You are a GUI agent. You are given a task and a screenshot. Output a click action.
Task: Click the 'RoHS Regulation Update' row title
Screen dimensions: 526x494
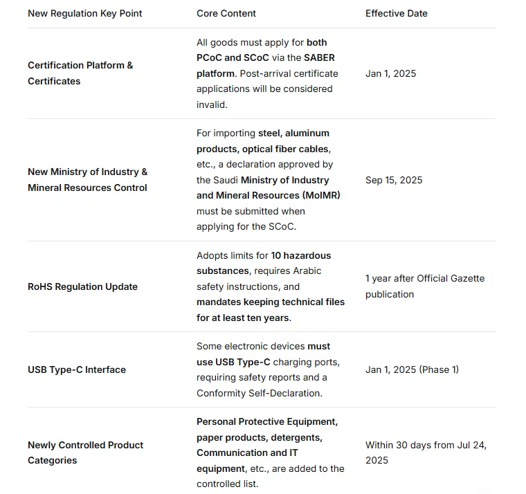(x=82, y=286)
